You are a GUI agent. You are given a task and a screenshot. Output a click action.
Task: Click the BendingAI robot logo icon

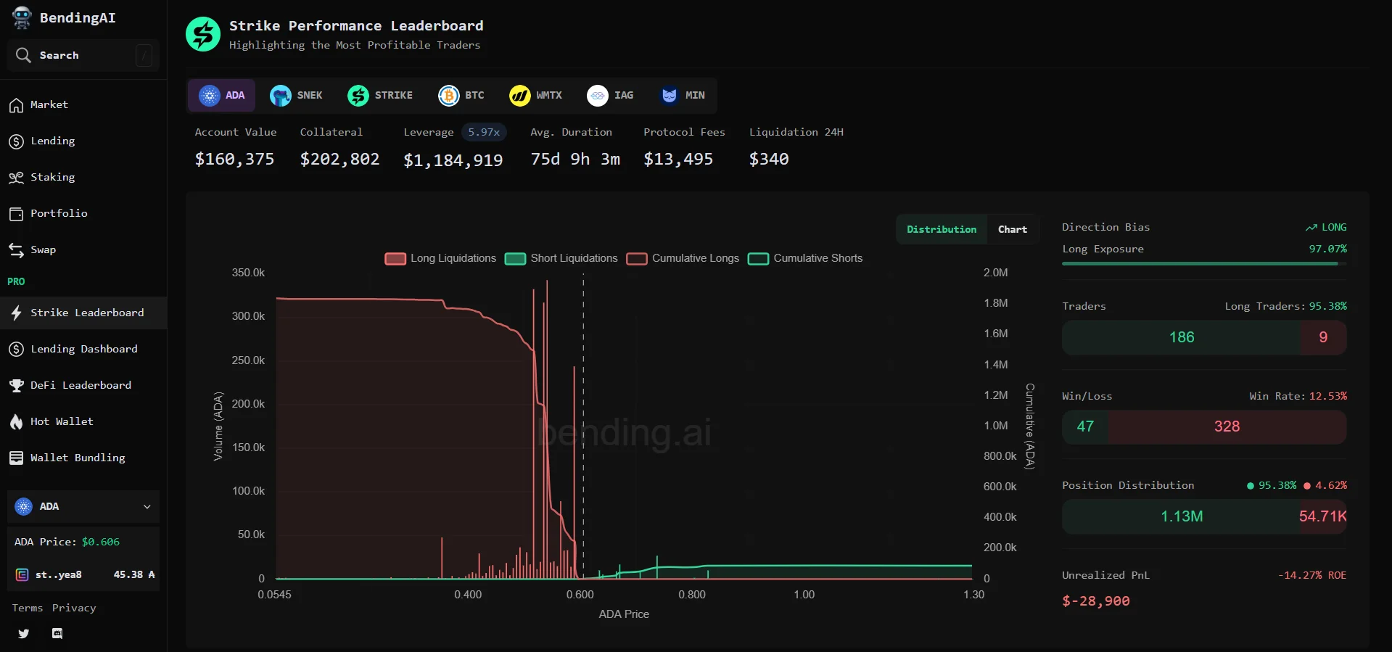tap(22, 17)
